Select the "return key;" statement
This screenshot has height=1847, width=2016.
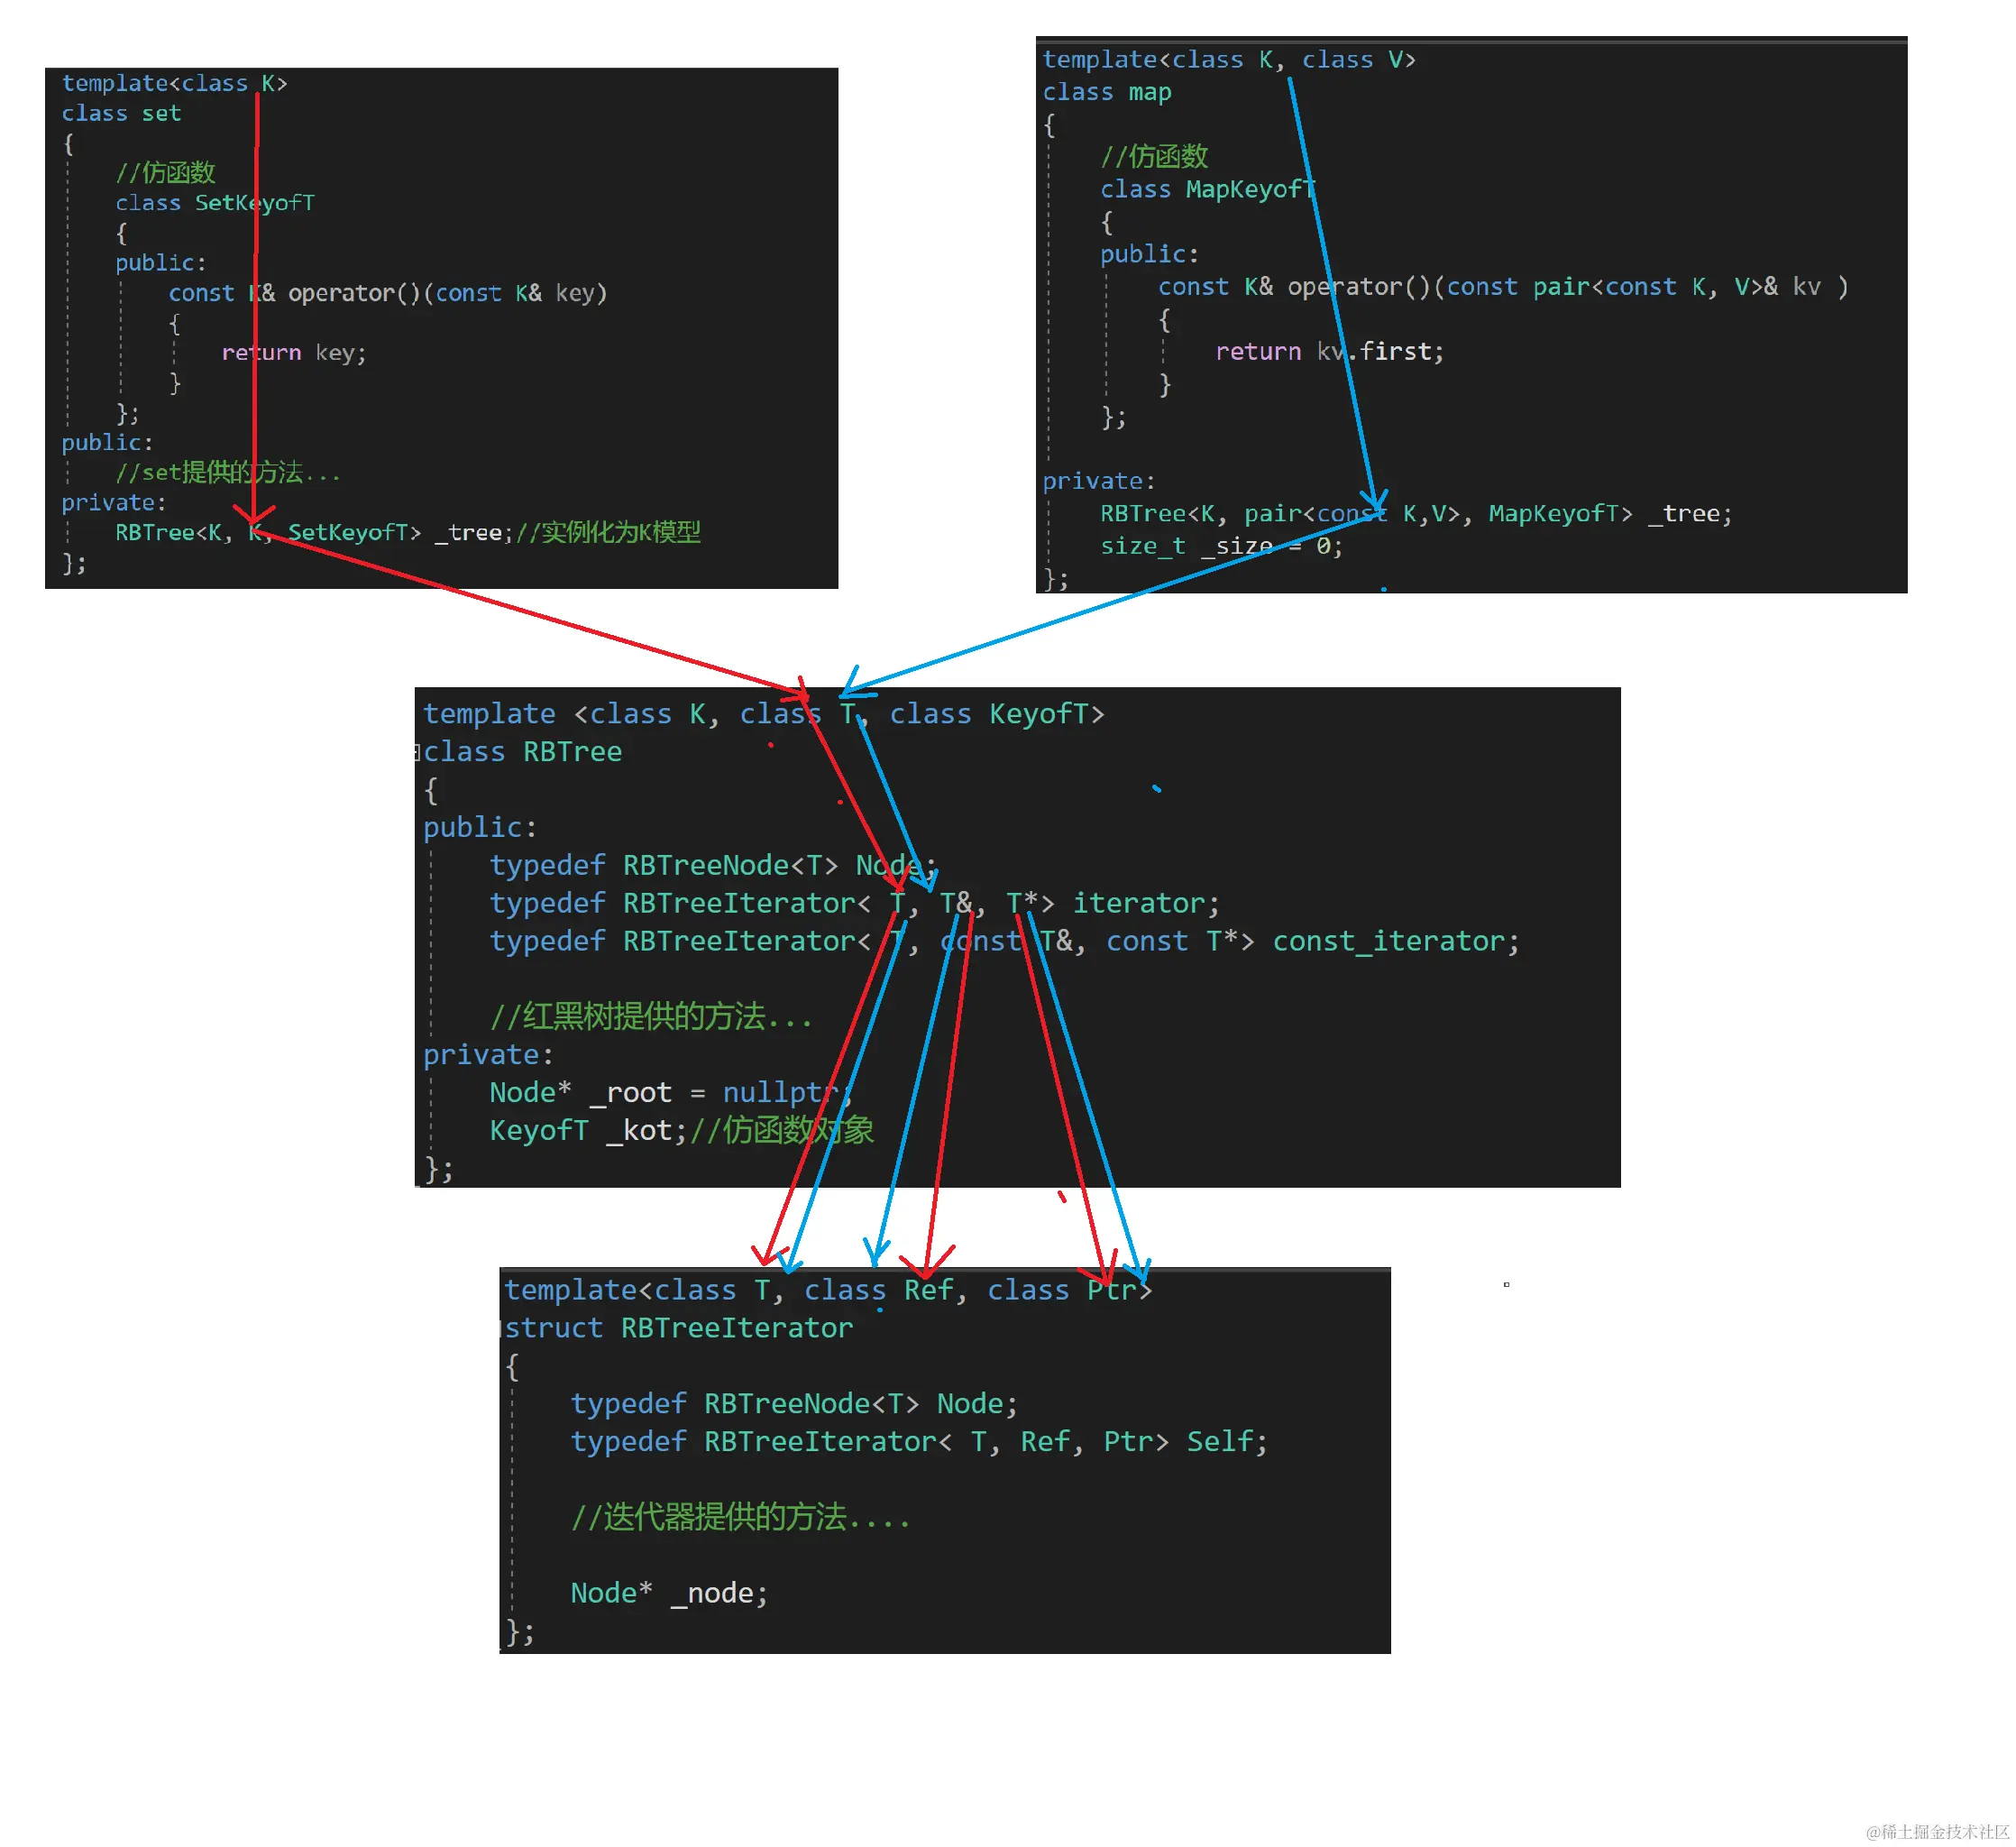click(294, 353)
